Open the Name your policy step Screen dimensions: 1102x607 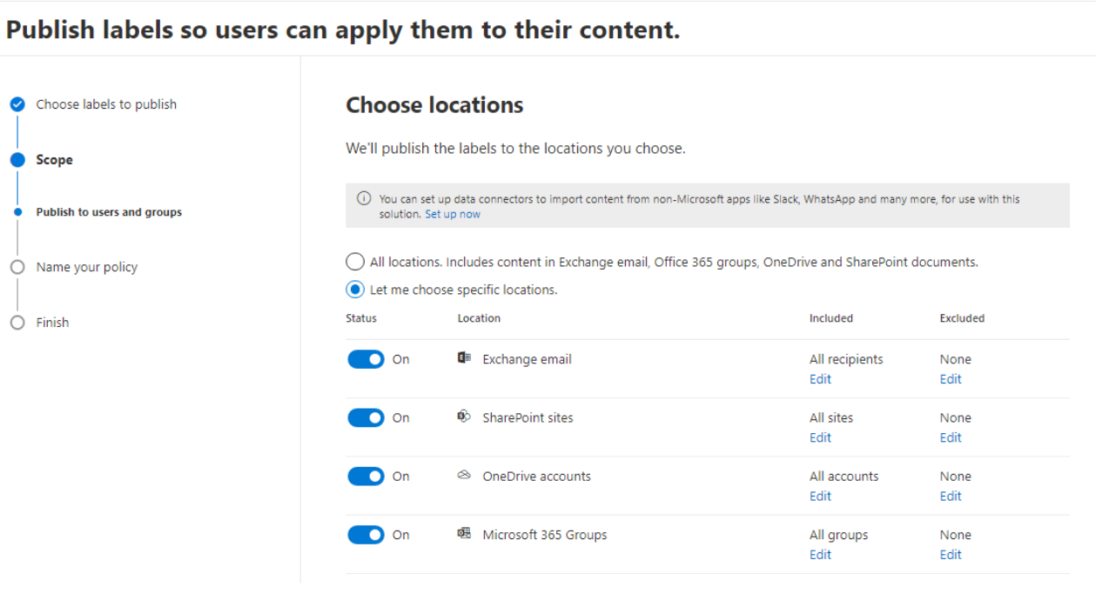(87, 267)
